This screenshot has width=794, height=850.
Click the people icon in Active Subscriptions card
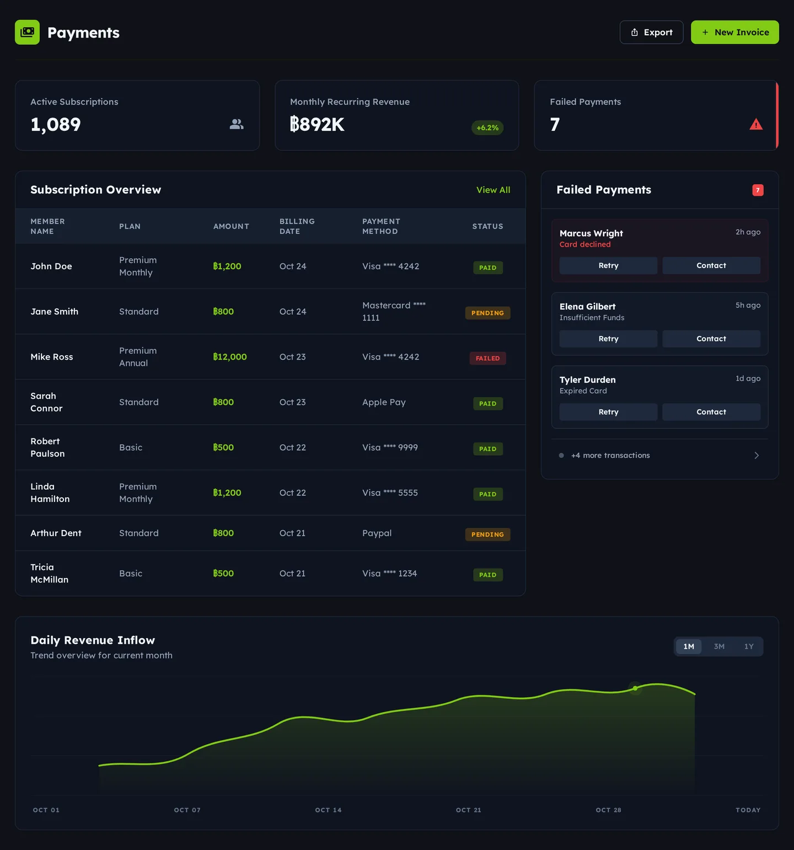(236, 124)
